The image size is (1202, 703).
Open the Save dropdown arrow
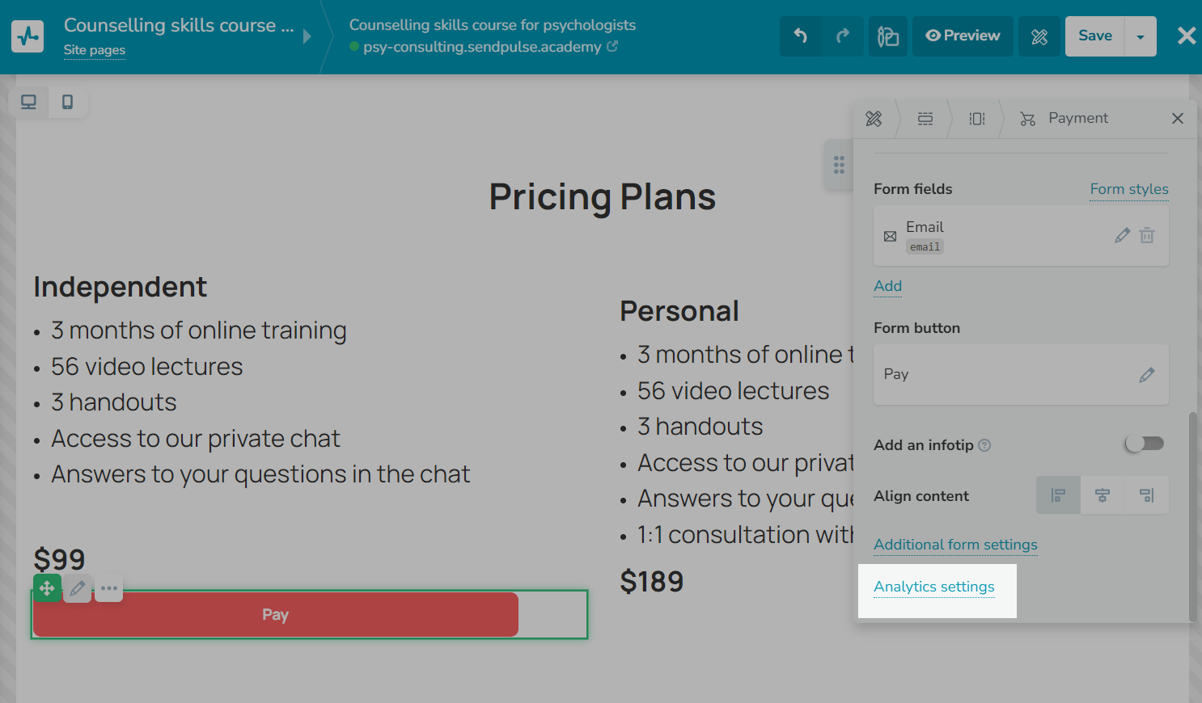click(1141, 36)
